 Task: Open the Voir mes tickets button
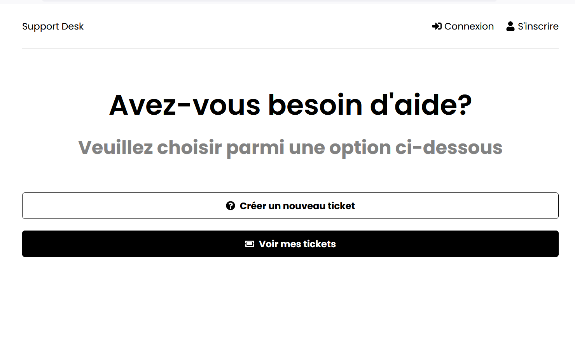point(290,244)
